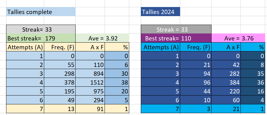Click the left table's 'Freq. (F)' header
The width and height of the screenshot is (267, 115).
(60, 47)
